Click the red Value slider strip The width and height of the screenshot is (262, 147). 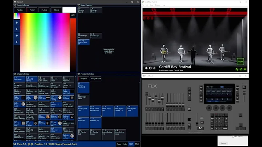click(x=73, y=45)
